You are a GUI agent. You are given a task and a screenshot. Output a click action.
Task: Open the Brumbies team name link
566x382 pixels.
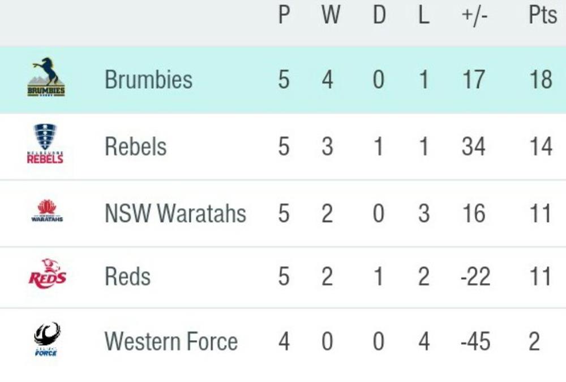click(x=148, y=80)
